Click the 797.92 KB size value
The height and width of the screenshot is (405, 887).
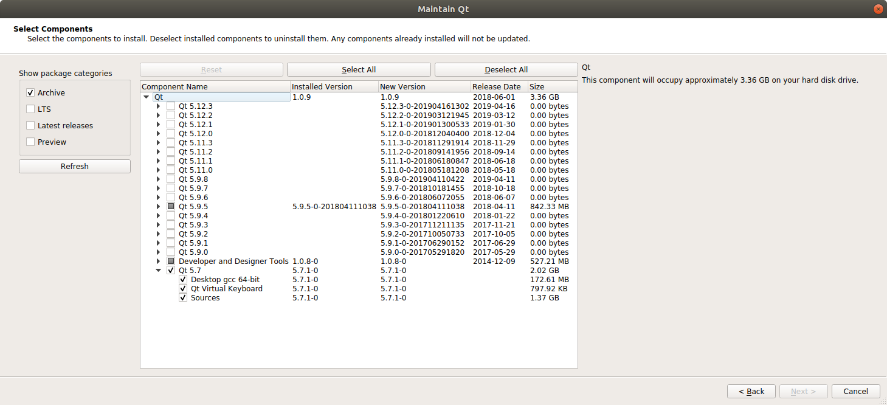click(549, 289)
